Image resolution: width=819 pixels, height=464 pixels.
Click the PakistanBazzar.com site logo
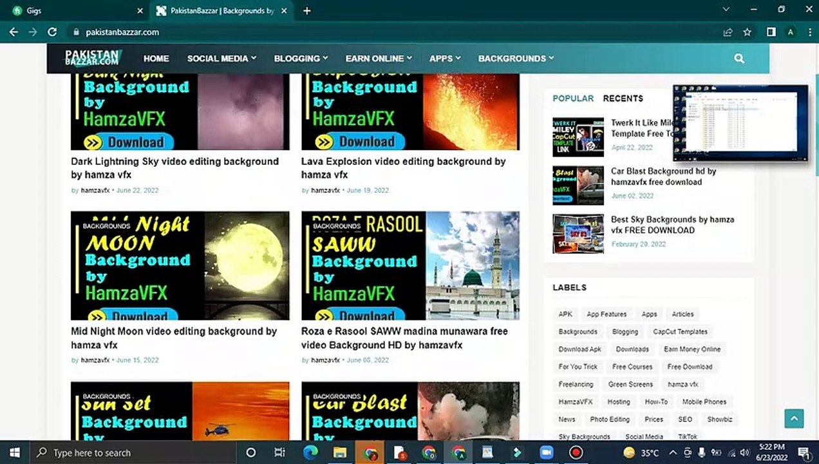coord(92,58)
